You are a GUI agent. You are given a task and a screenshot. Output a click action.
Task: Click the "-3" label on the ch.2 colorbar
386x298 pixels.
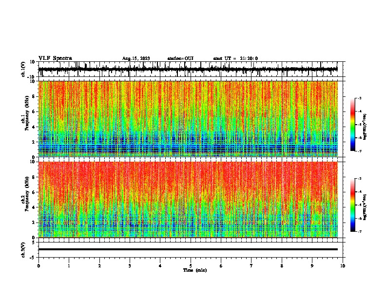(x=360, y=179)
